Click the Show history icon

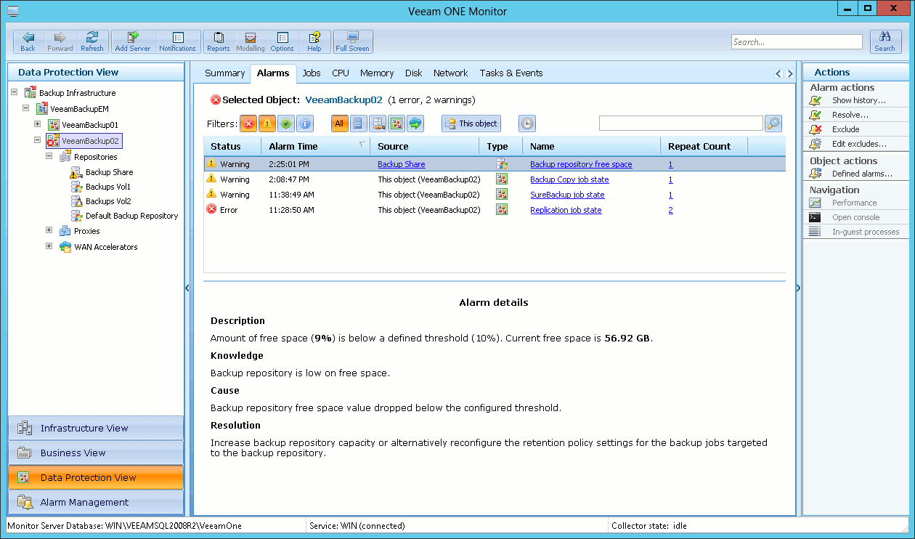[816, 100]
